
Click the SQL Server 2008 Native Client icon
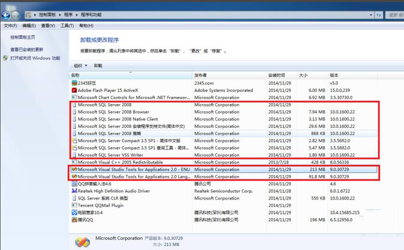pyautogui.click(x=74, y=119)
